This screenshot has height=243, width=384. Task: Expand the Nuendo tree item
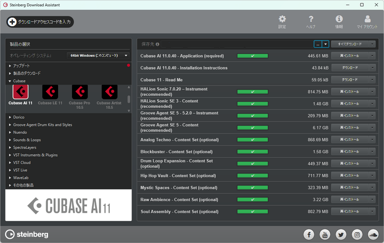(x=10, y=132)
